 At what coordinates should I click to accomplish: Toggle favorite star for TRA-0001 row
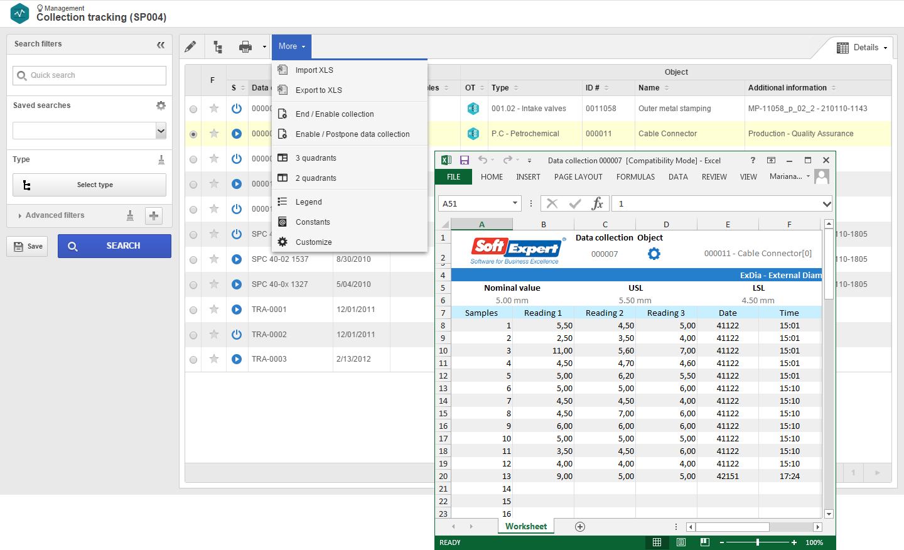coord(214,309)
